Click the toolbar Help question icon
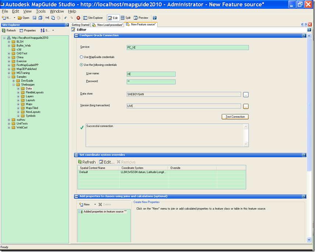 pyautogui.click(x=155, y=18)
